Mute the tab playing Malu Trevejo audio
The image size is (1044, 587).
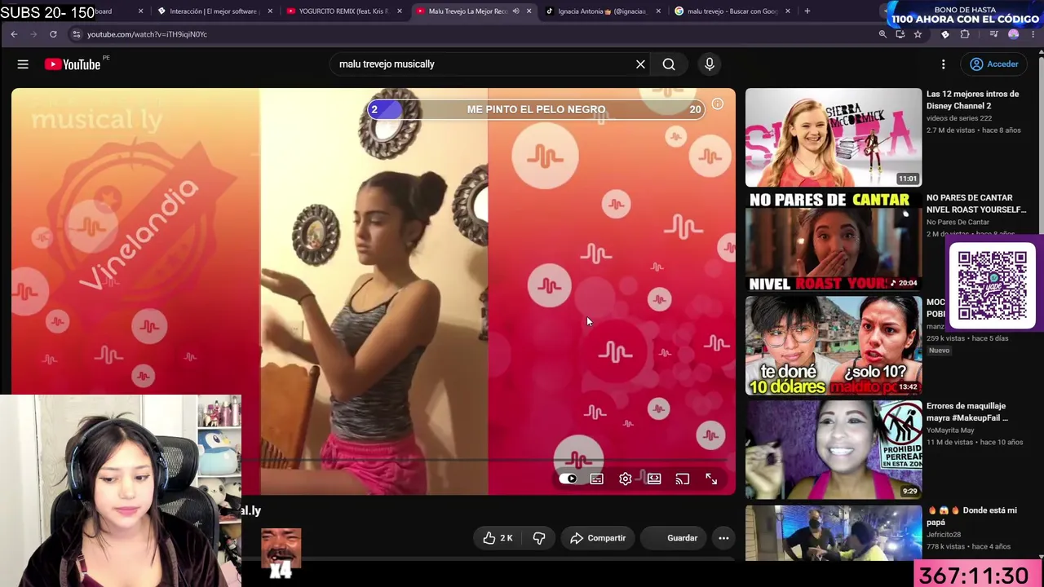(515, 11)
